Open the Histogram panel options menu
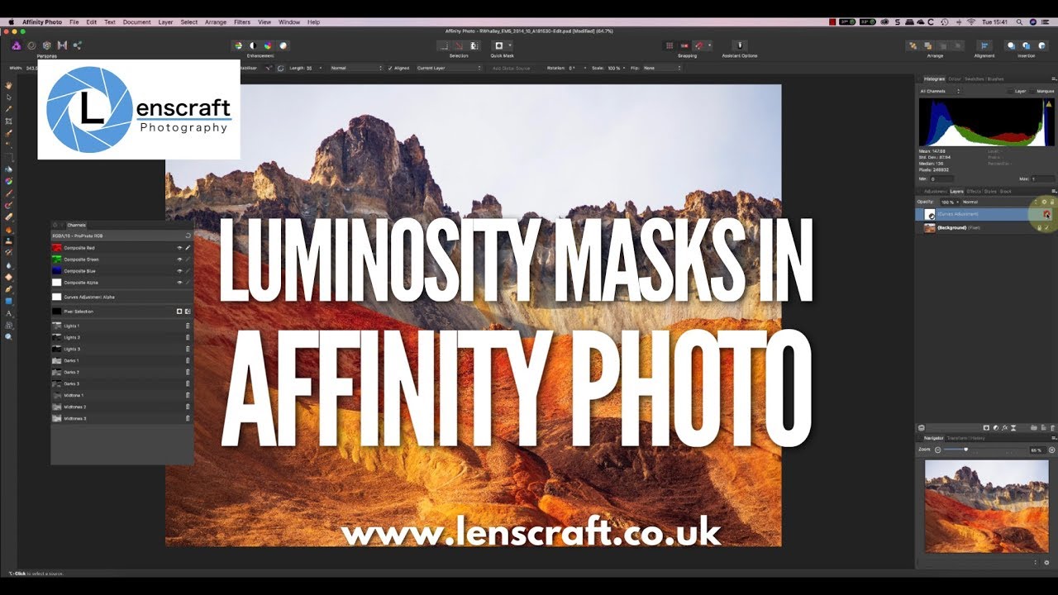1058x595 pixels. [x=1053, y=79]
